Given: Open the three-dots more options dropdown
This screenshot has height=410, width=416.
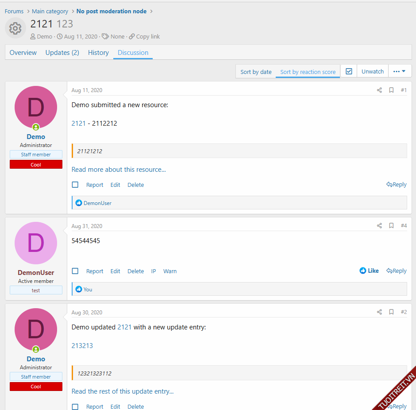Looking at the screenshot, I should point(400,71).
